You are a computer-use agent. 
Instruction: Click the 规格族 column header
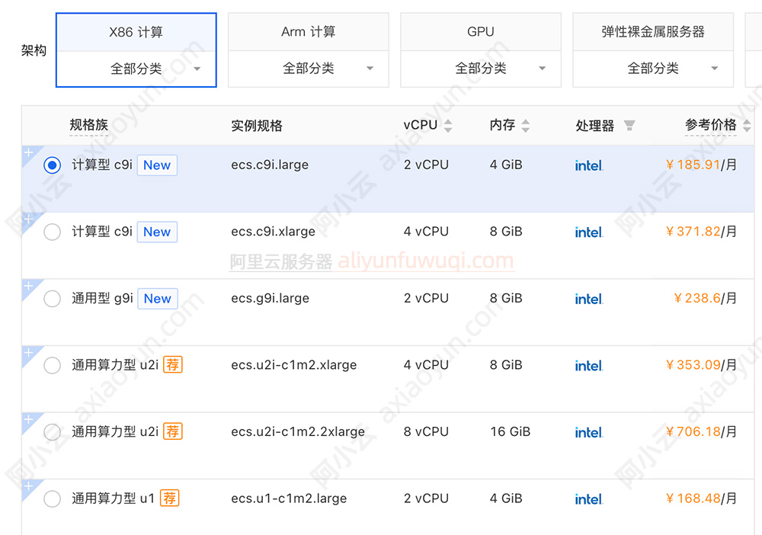pos(89,126)
